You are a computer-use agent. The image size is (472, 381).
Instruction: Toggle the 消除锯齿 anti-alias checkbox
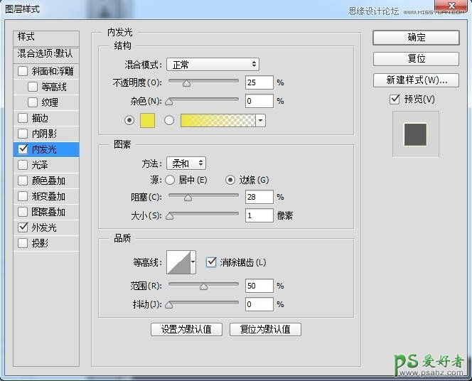click(x=211, y=262)
